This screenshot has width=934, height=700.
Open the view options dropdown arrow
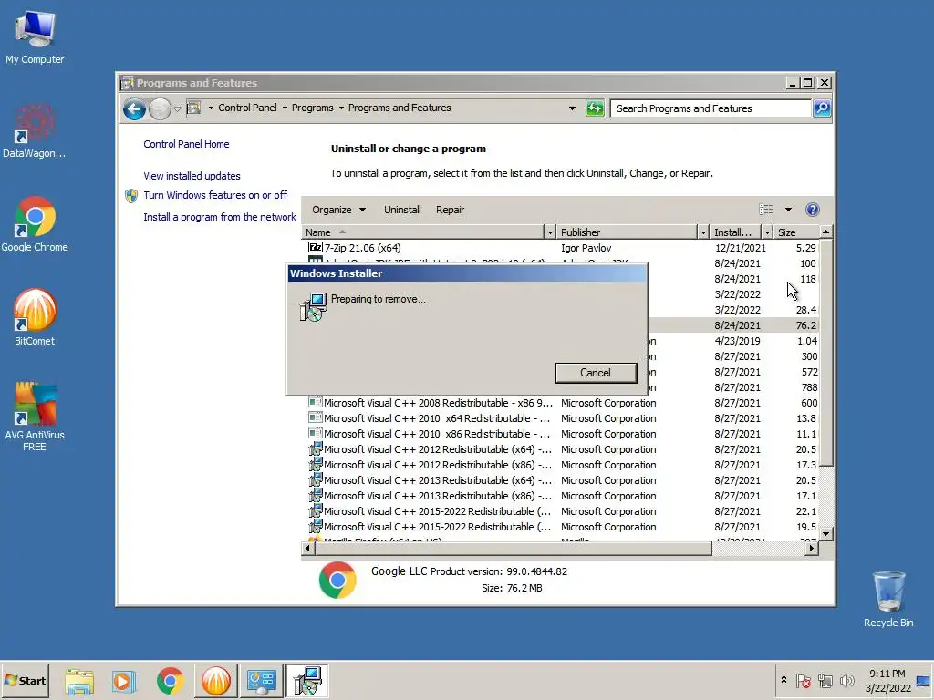[788, 210]
